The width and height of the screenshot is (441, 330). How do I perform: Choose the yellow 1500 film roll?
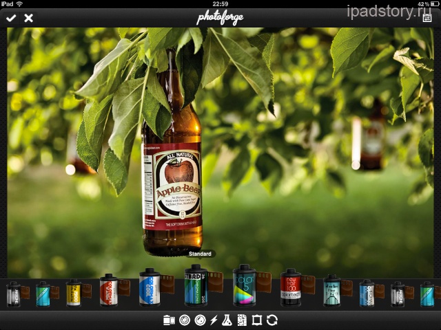click(x=79, y=293)
